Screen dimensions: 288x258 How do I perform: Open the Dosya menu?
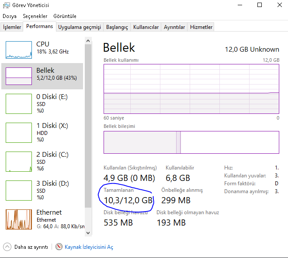pos(10,16)
